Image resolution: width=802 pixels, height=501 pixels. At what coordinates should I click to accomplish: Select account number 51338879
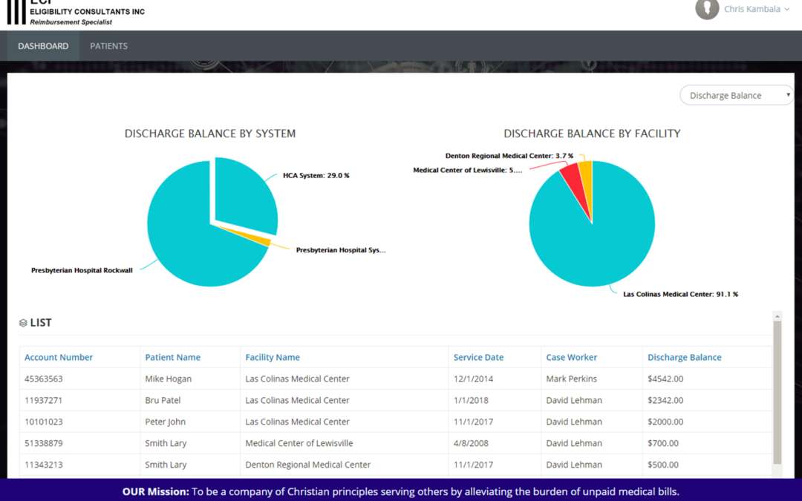pos(44,443)
